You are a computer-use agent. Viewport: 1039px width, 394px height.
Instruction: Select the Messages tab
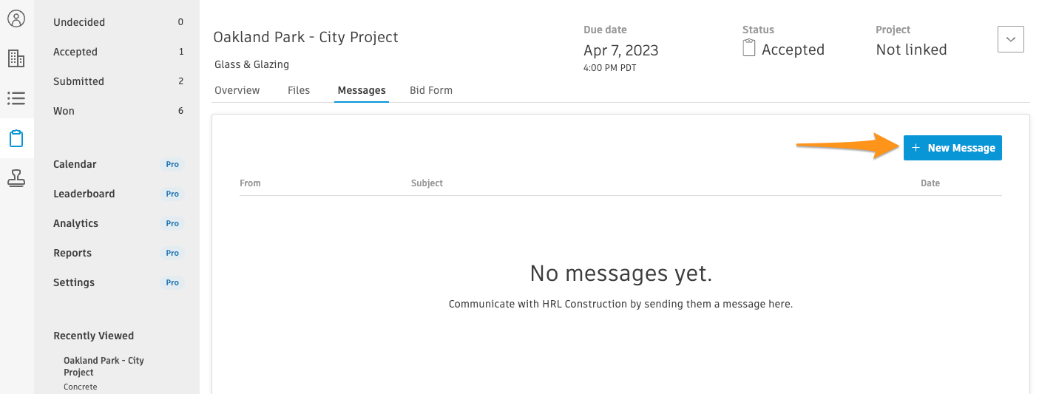[362, 90]
